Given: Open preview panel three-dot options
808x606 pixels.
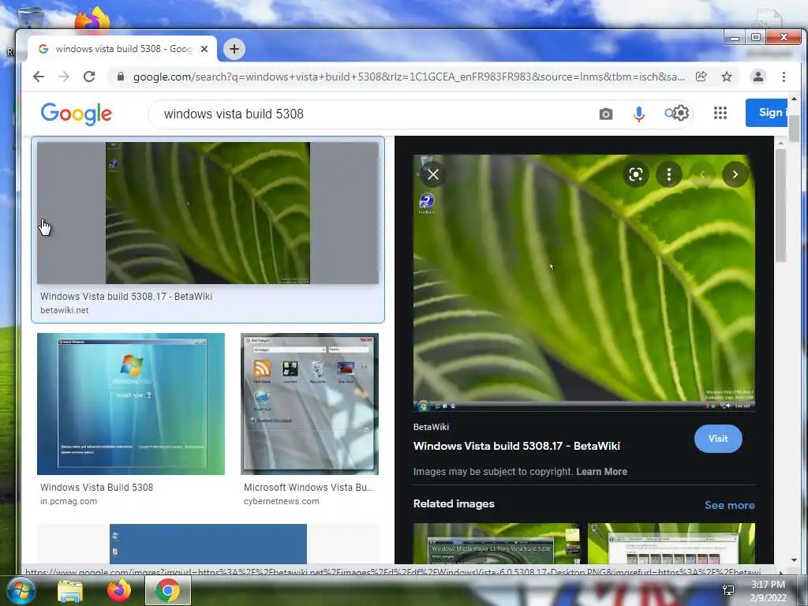Looking at the screenshot, I should click(669, 174).
